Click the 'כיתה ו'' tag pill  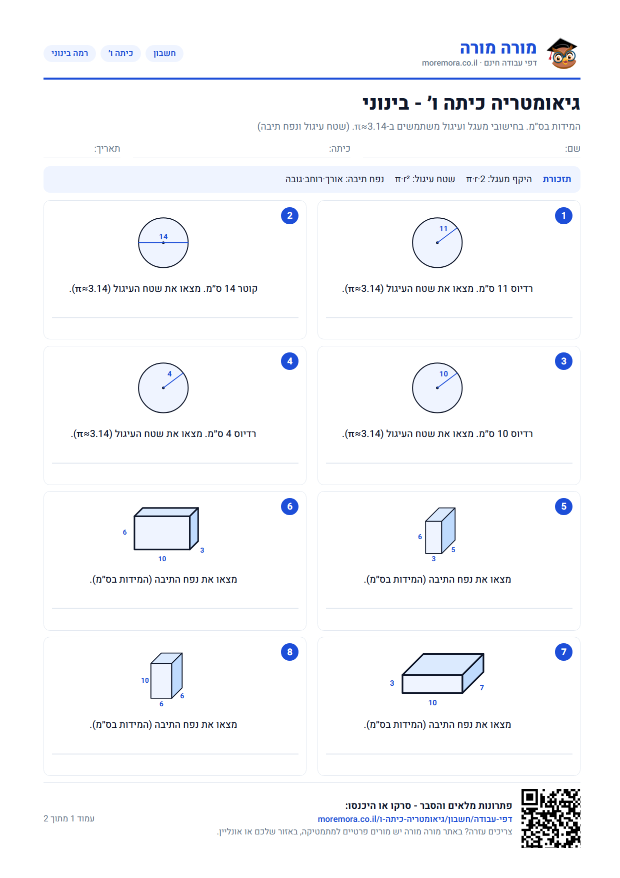click(121, 54)
